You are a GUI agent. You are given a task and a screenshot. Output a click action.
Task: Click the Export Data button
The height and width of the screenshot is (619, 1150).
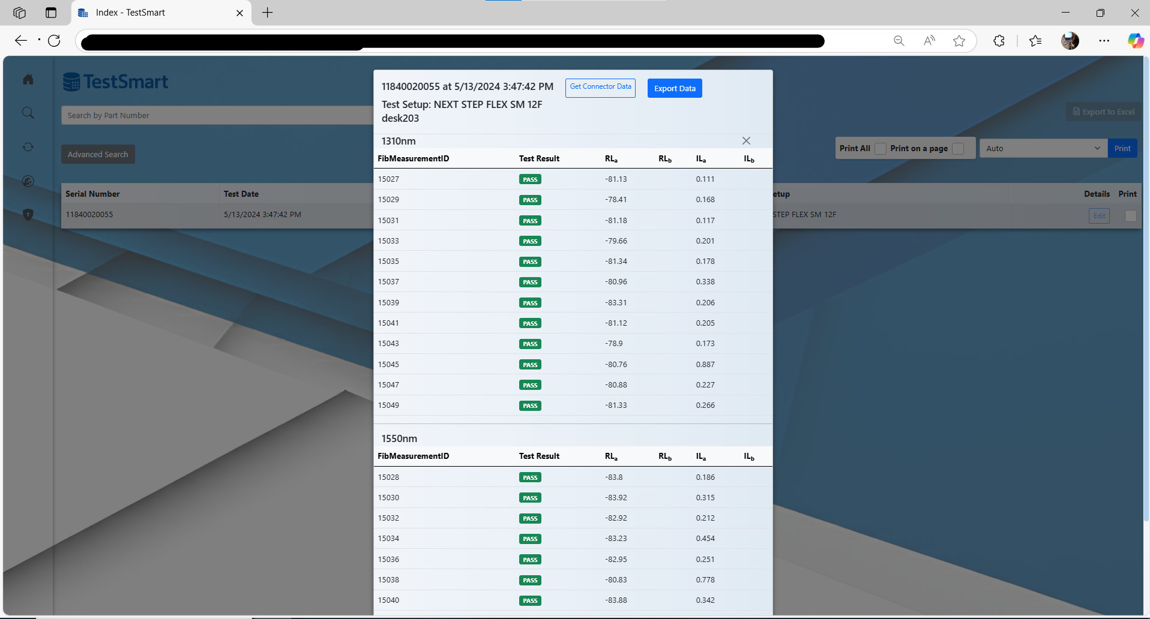point(675,88)
